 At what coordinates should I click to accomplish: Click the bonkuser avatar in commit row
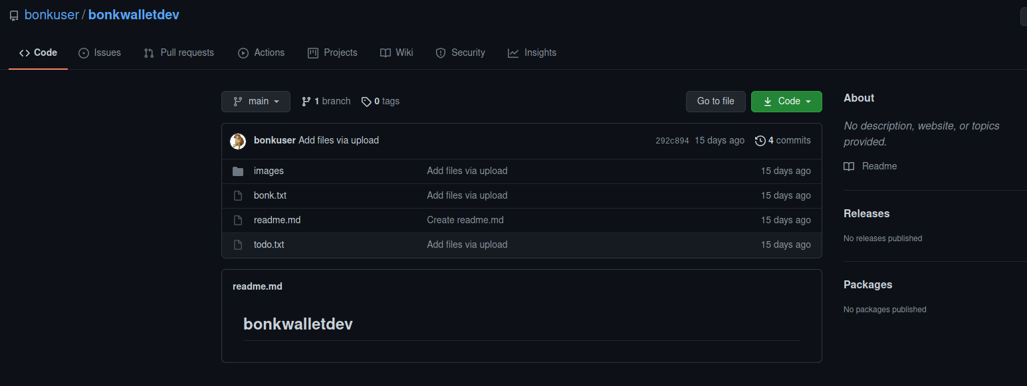[x=238, y=141]
